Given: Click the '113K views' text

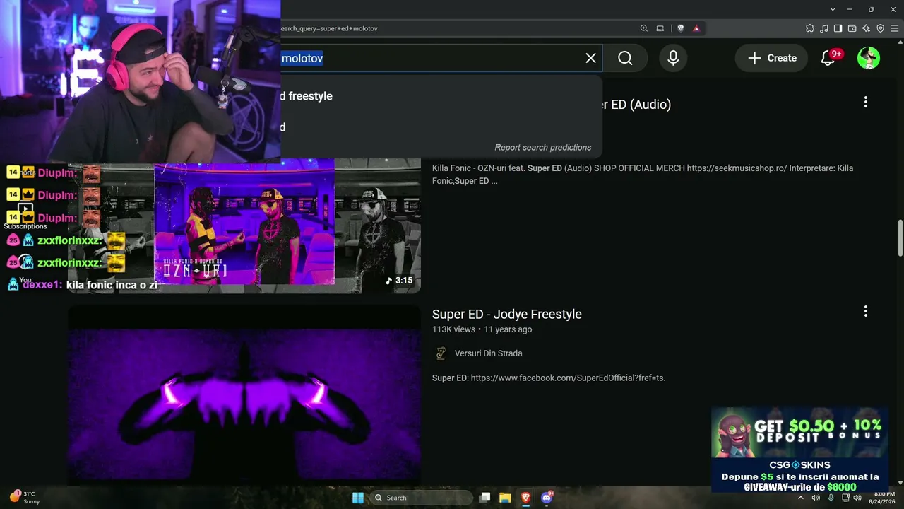Looking at the screenshot, I should tap(453, 329).
